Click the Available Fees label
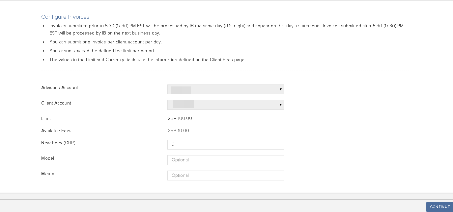 [x=56, y=130]
